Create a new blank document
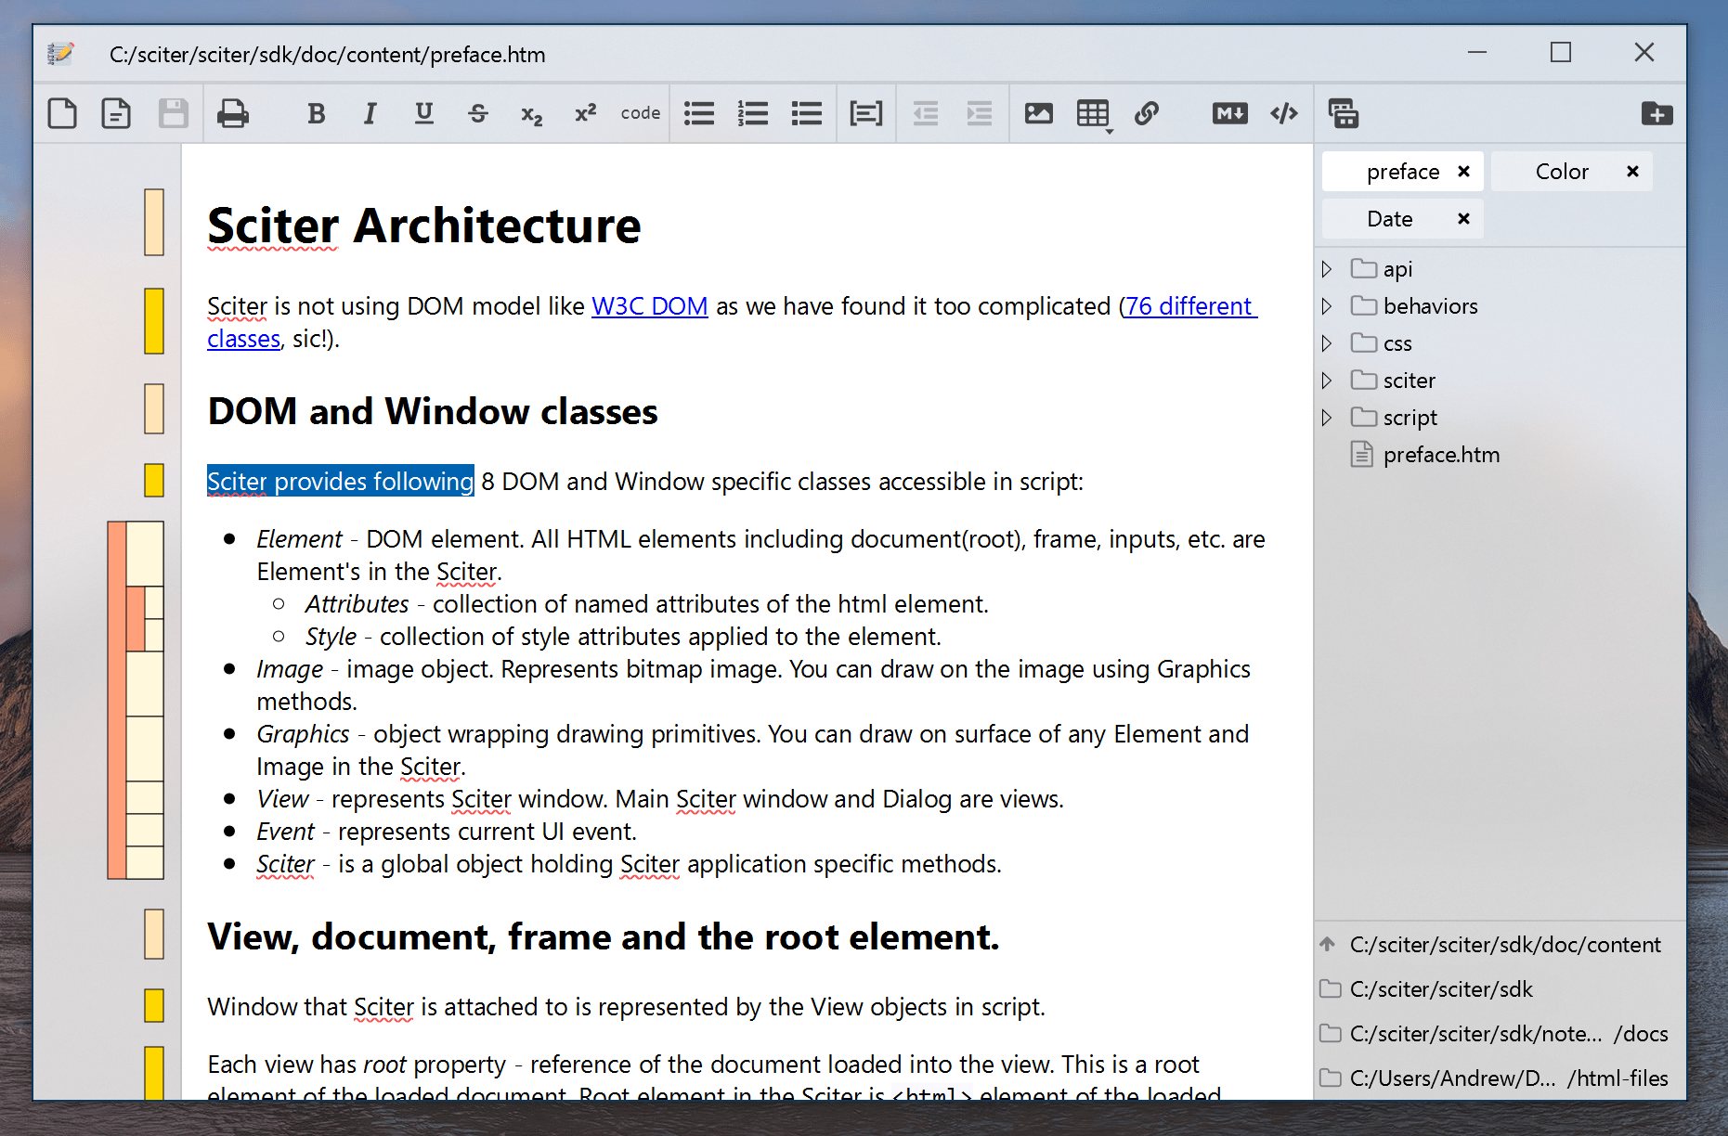Viewport: 1728px width, 1136px height. [62, 113]
